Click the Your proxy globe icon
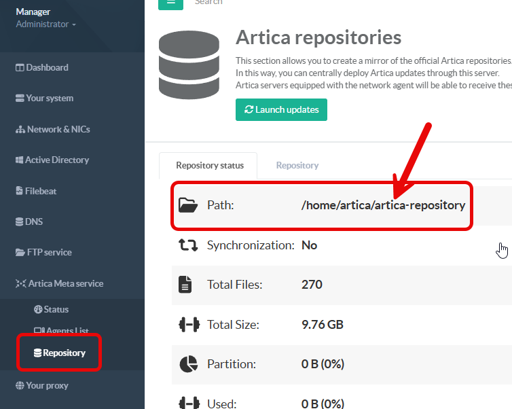512x409 pixels. tap(20, 385)
